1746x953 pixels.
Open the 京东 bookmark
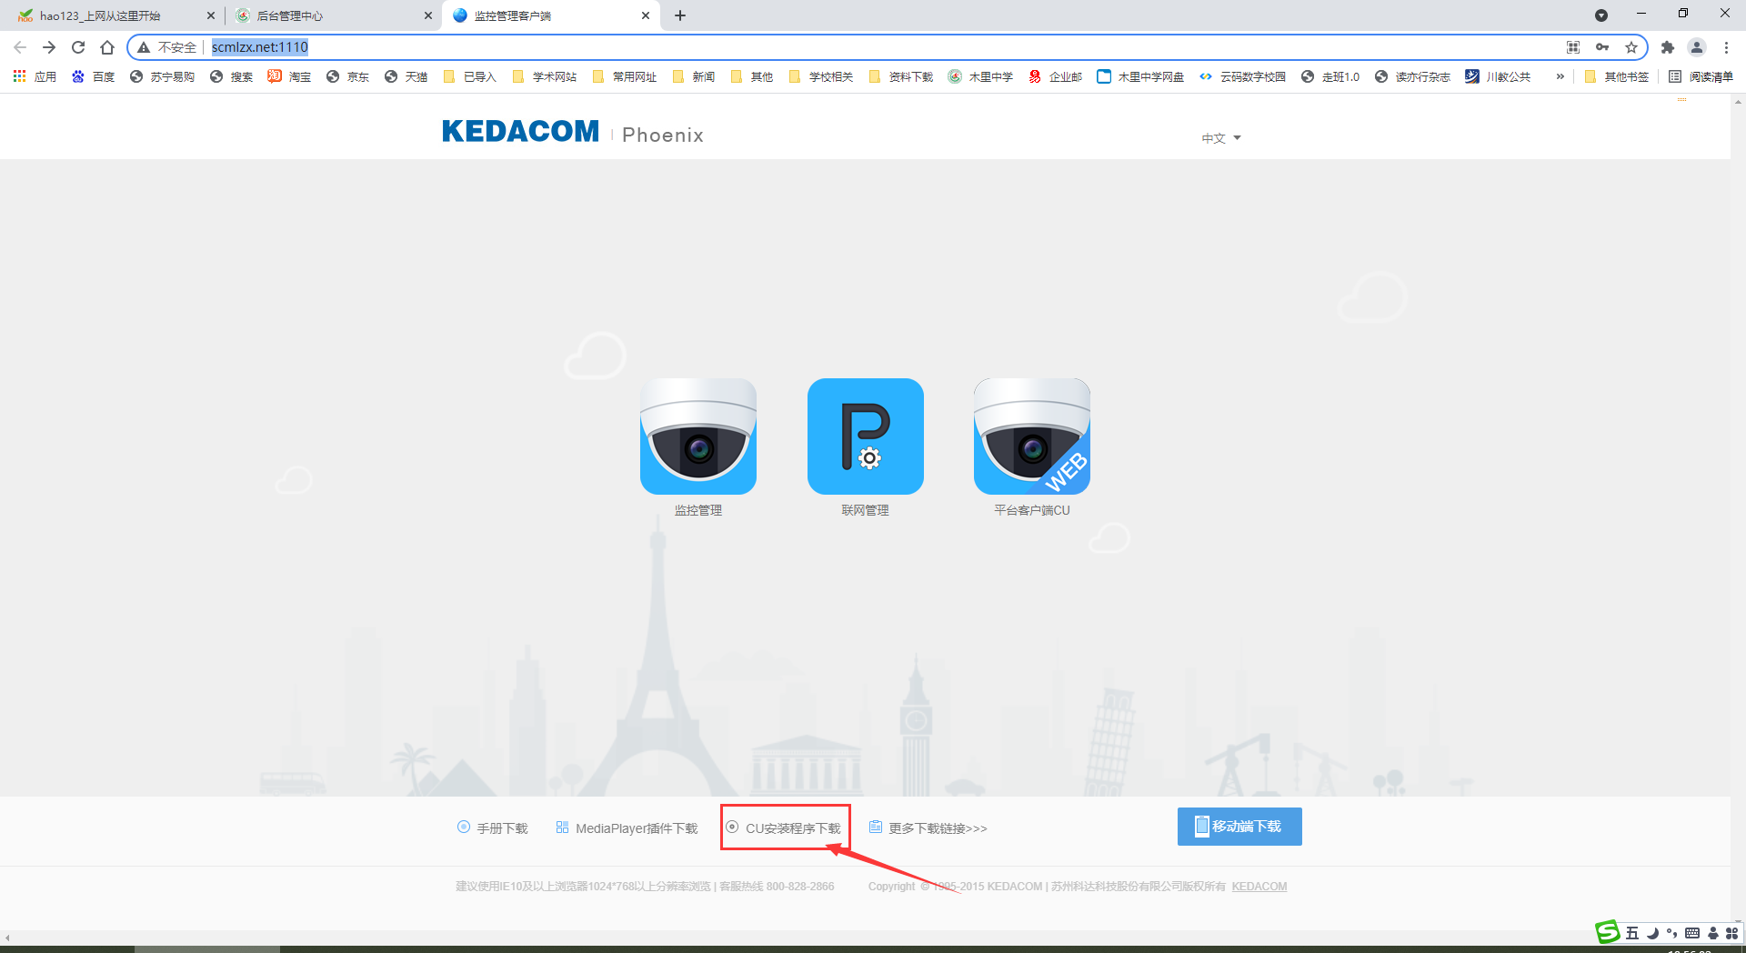[347, 76]
